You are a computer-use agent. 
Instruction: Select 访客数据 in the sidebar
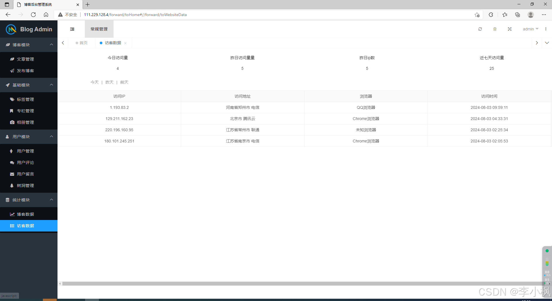(29, 226)
